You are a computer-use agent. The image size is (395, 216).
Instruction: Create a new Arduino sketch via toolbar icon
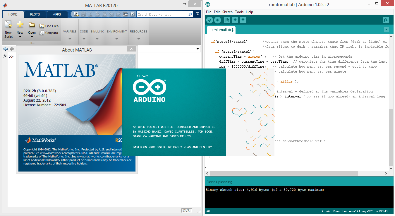[227, 20]
